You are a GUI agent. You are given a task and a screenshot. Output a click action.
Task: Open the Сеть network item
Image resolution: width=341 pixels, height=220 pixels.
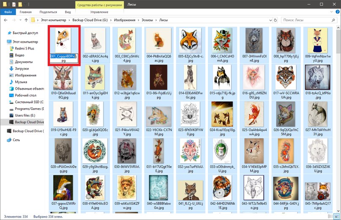16,140
